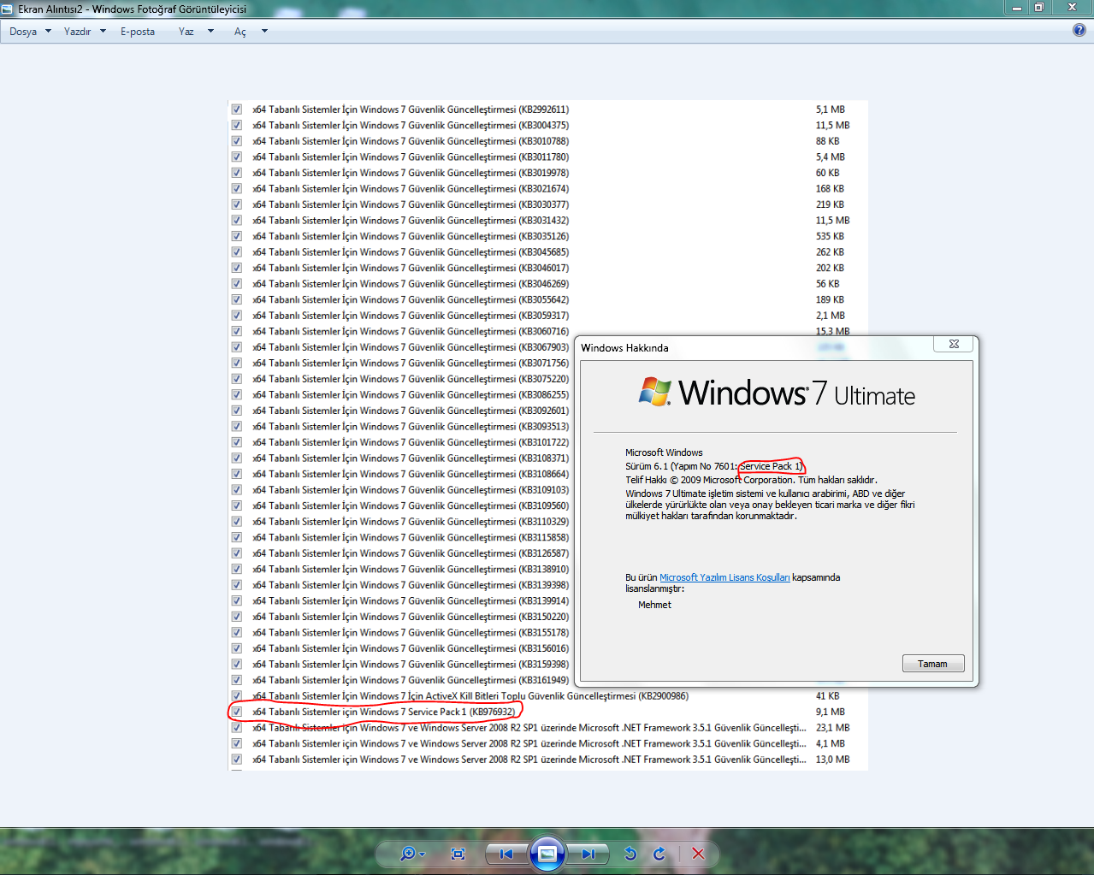Image resolution: width=1094 pixels, height=875 pixels.
Task: Click the Windows flag logo in the dialog
Action: click(x=655, y=391)
